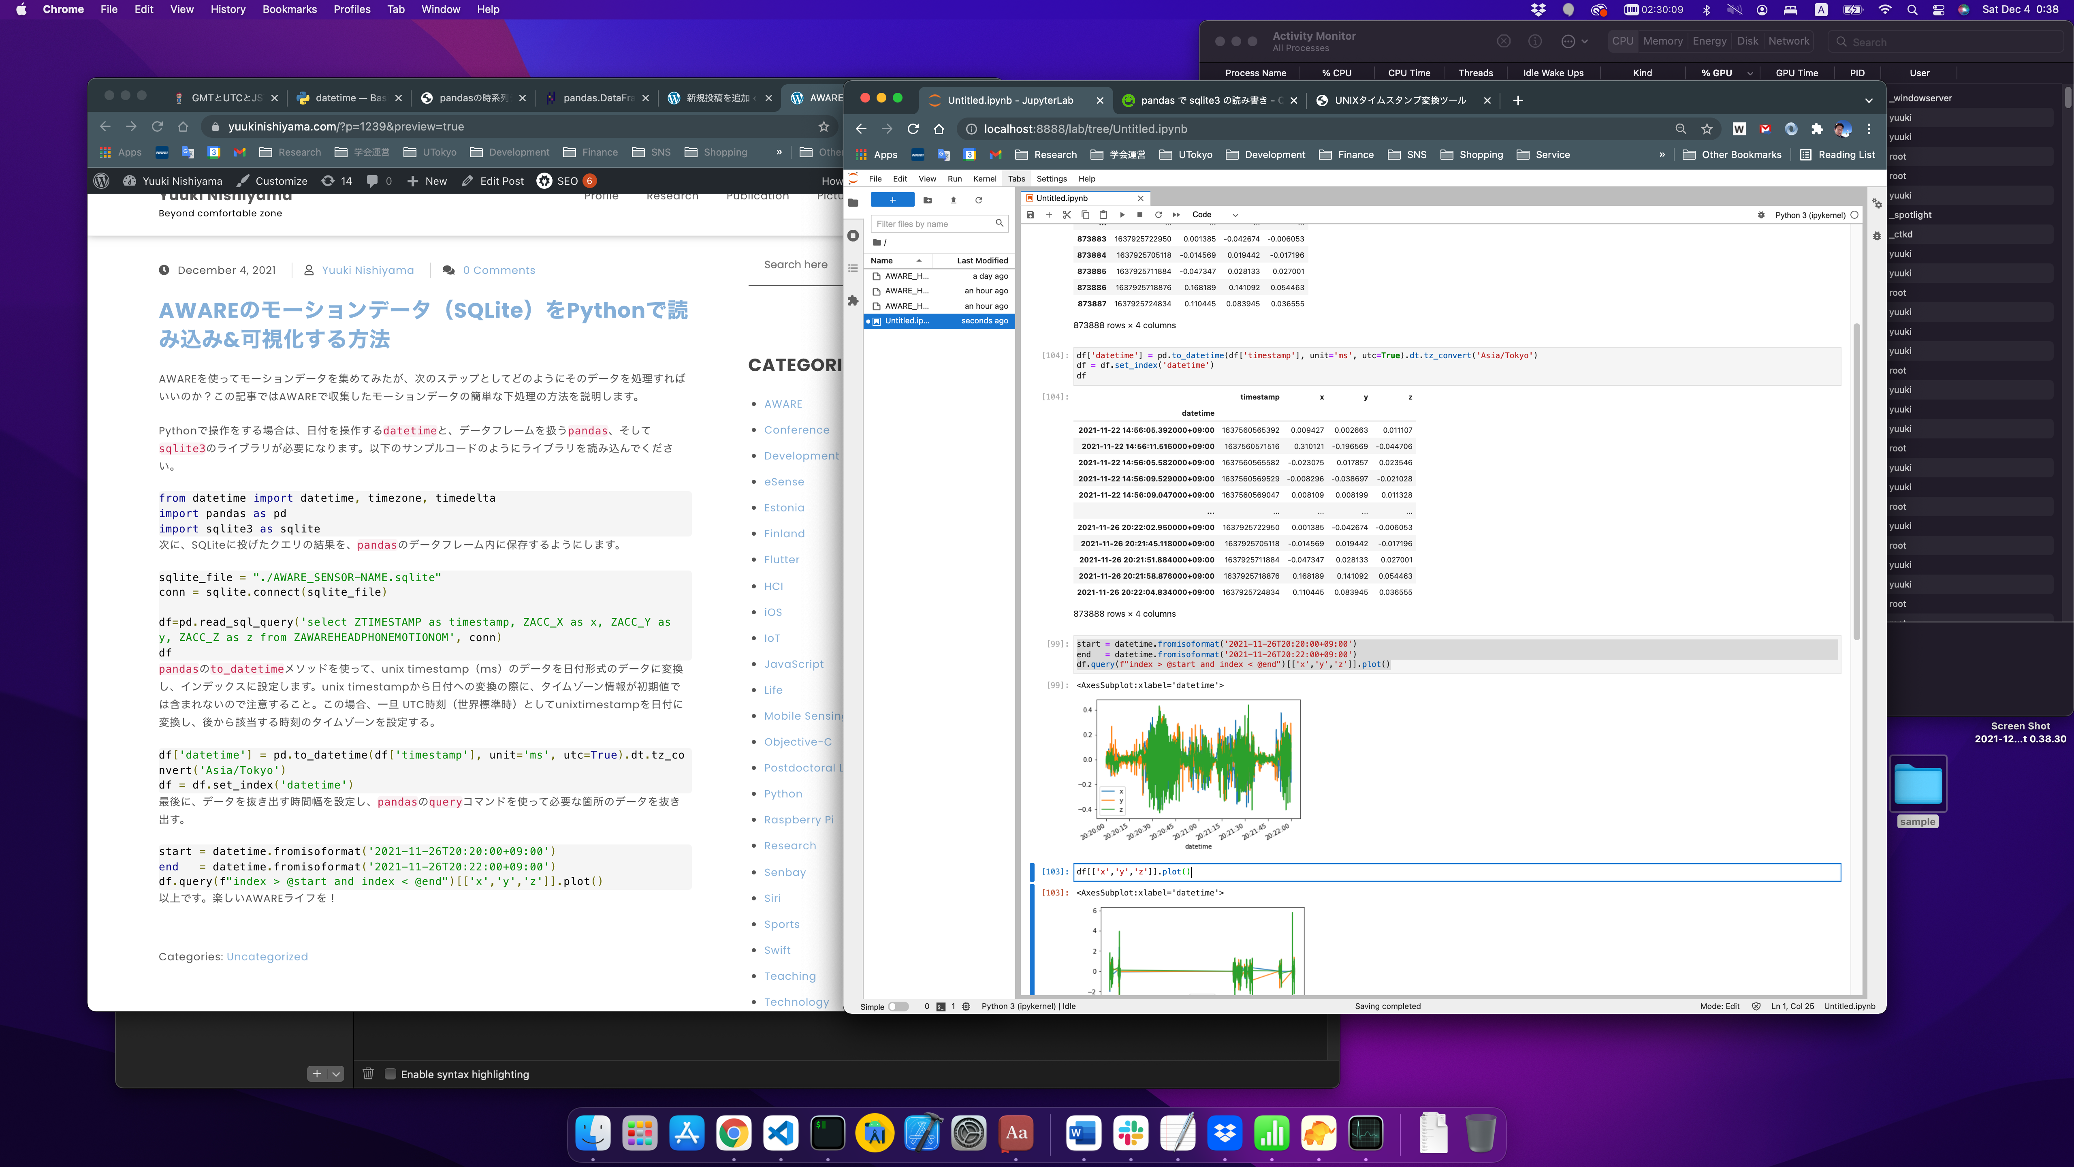Restart kernel and run all cells
Image resolution: width=2074 pixels, height=1167 pixels.
(1176, 215)
